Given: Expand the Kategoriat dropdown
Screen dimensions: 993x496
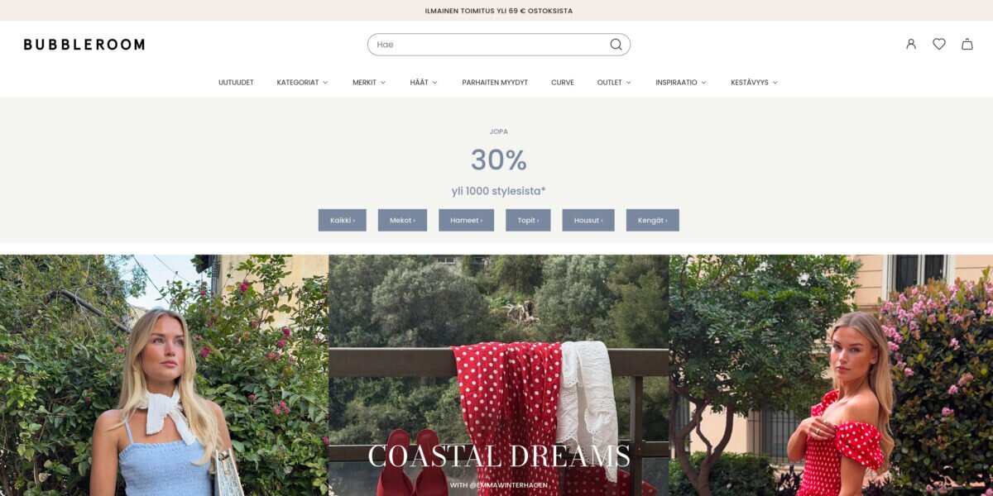Looking at the screenshot, I should pos(302,83).
